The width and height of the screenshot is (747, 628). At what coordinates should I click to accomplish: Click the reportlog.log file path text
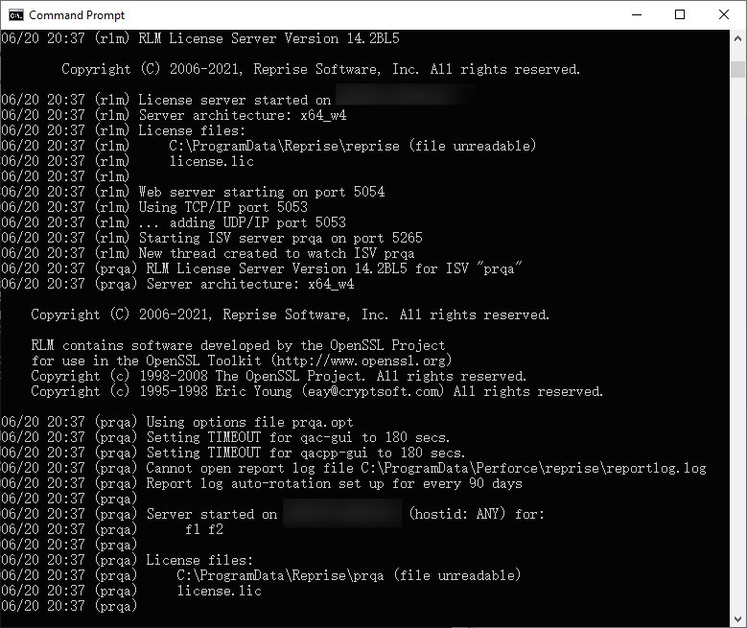coord(533,469)
